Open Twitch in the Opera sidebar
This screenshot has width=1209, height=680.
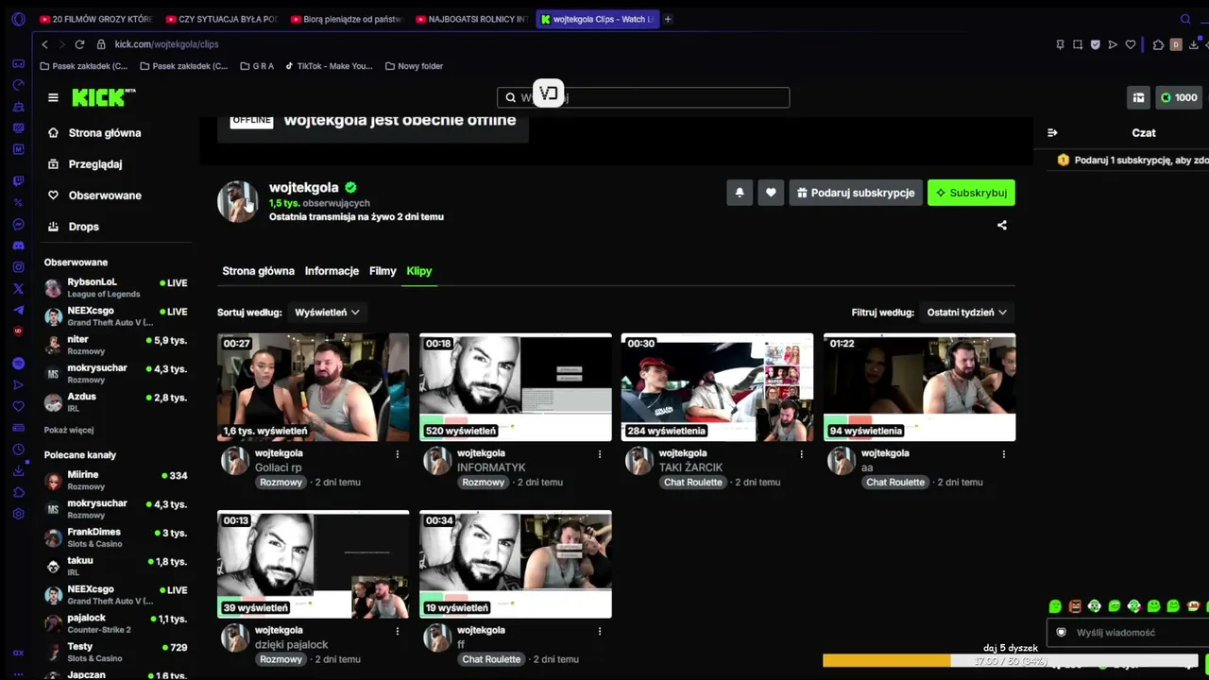pos(18,180)
